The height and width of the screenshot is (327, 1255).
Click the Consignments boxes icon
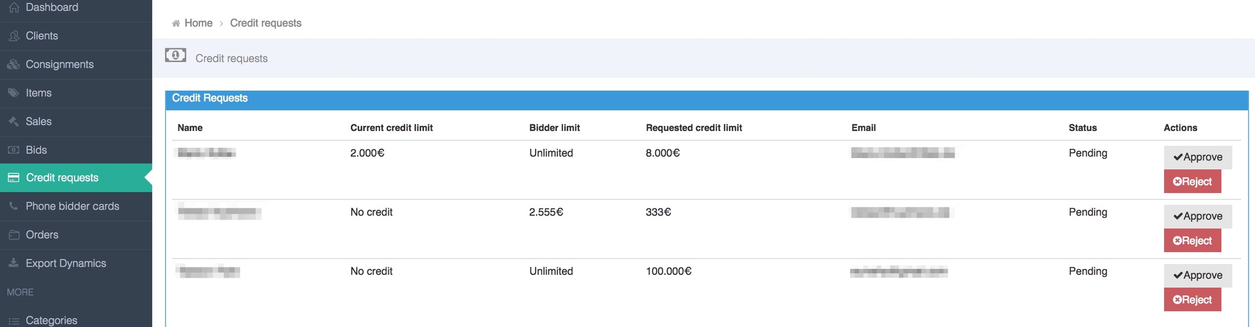pos(14,65)
